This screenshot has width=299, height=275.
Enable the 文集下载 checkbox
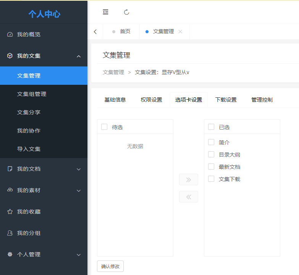click(211, 179)
